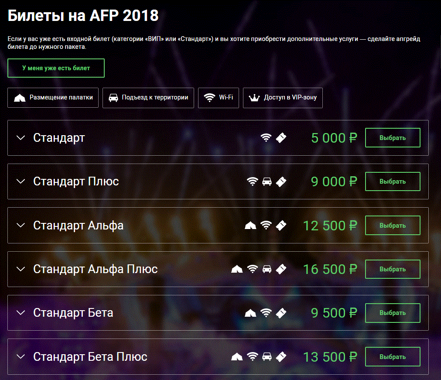Click the Wi-Fi icon in the Стандарт Бета row
Screen dimensions: 441x380
click(266, 313)
